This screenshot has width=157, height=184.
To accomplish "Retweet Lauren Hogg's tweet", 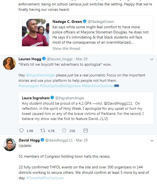I will coord(43,130).
